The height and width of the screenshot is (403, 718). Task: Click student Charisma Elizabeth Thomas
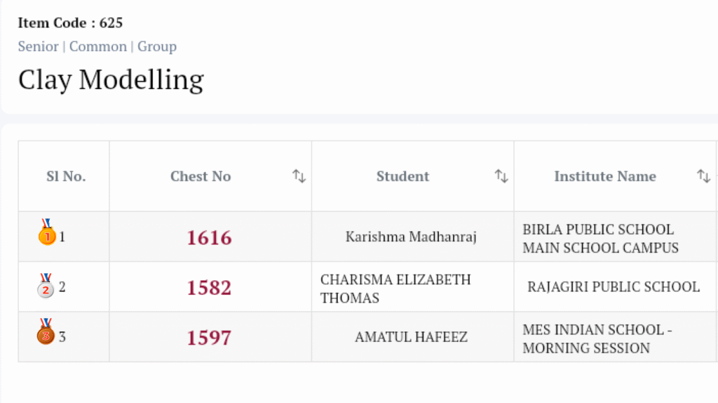point(395,289)
